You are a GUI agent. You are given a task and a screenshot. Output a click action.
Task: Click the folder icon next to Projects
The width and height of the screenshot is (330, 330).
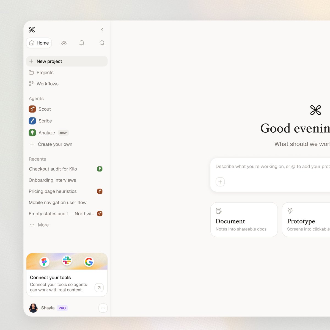coord(31,73)
